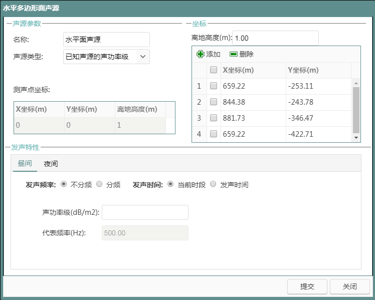
Task: Focus the 离地高度 input field
Action: point(275,38)
